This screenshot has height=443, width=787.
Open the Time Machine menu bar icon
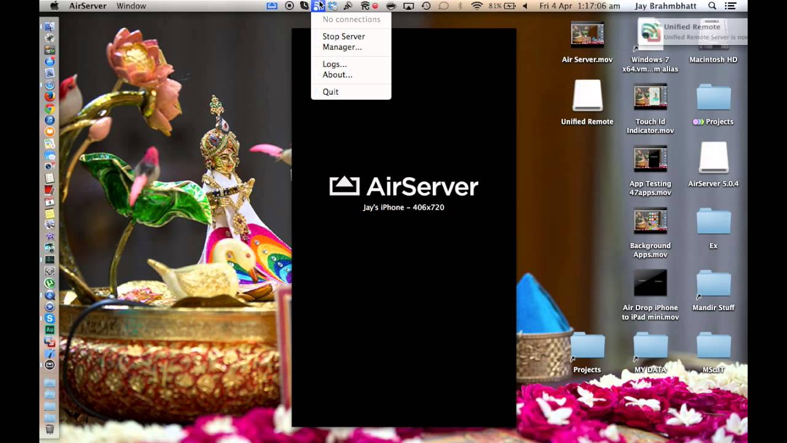tap(426, 6)
